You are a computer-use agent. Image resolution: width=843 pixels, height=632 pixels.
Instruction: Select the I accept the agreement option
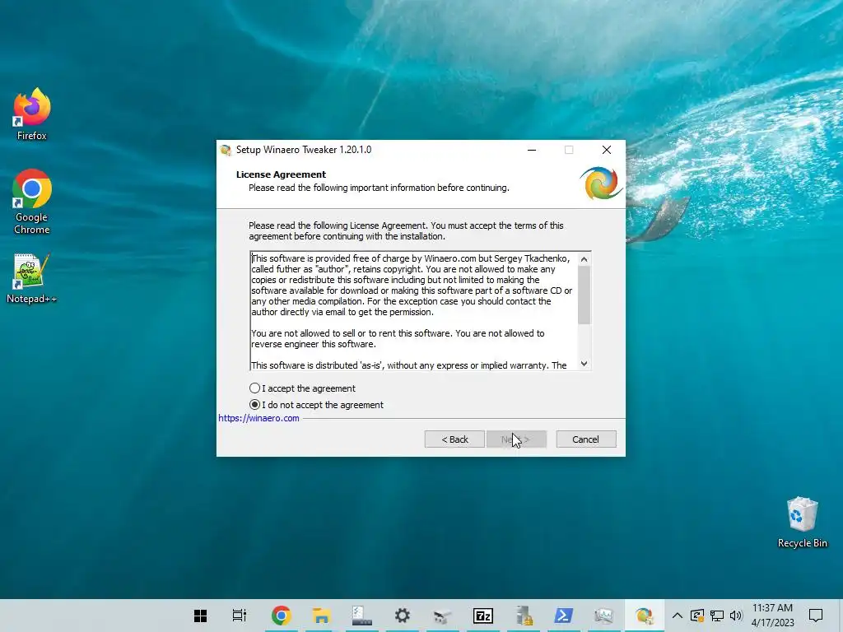click(302, 388)
